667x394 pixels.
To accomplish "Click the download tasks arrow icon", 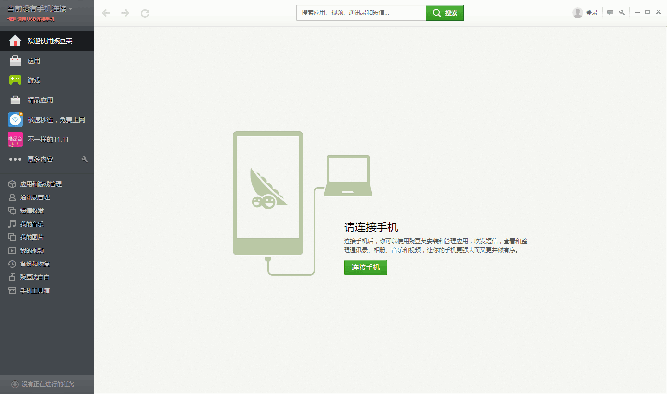I will click(x=15, y=384).
